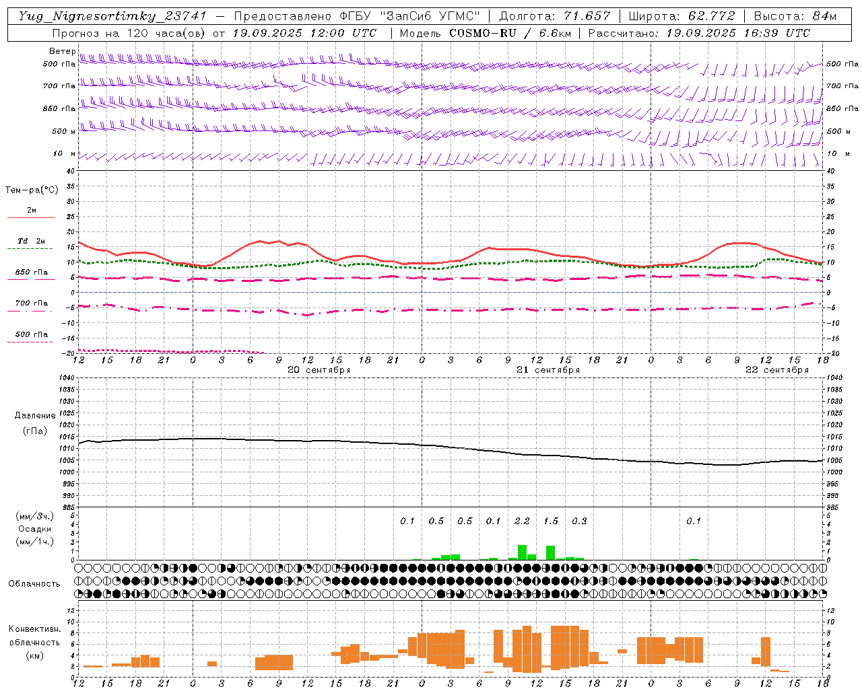The image size is (862, 689).
Task: Click the line sample beneath the 2м legend
Action: click(x=31, y=218)
